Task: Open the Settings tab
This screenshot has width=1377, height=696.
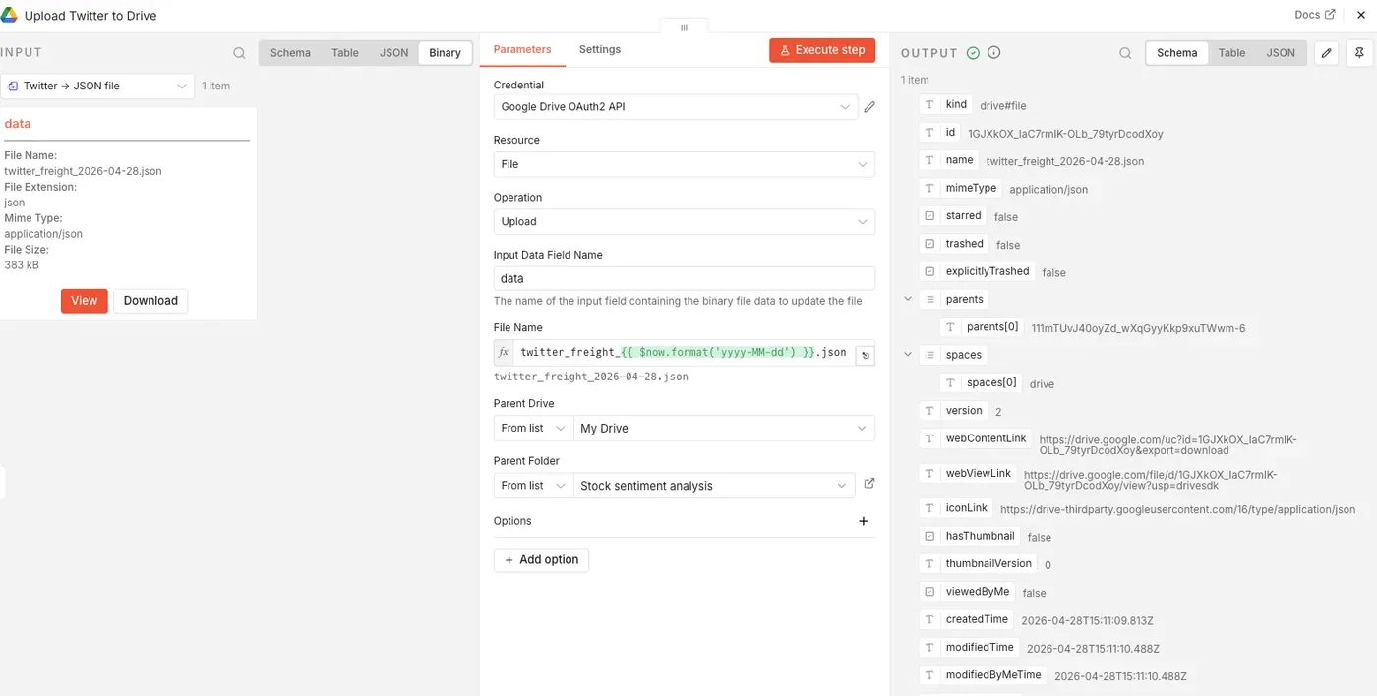Action: click(600, 49)
